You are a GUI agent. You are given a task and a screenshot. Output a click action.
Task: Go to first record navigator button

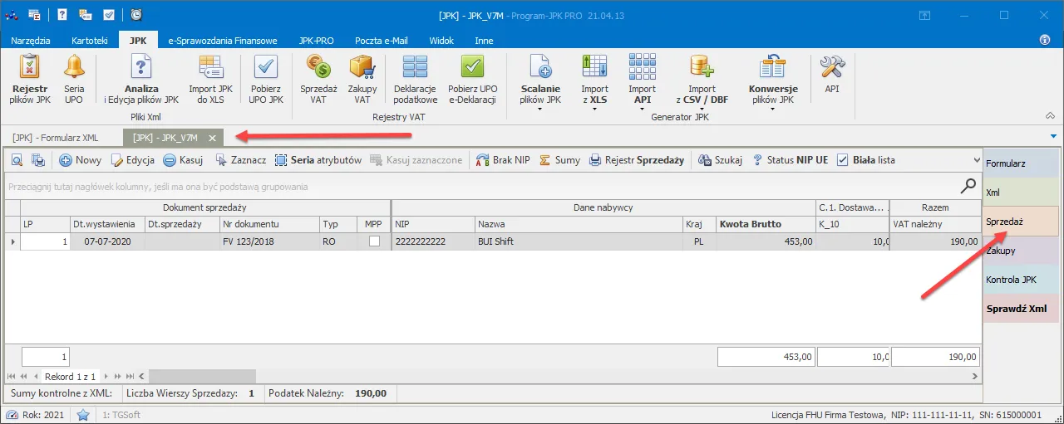coord(12,377)
